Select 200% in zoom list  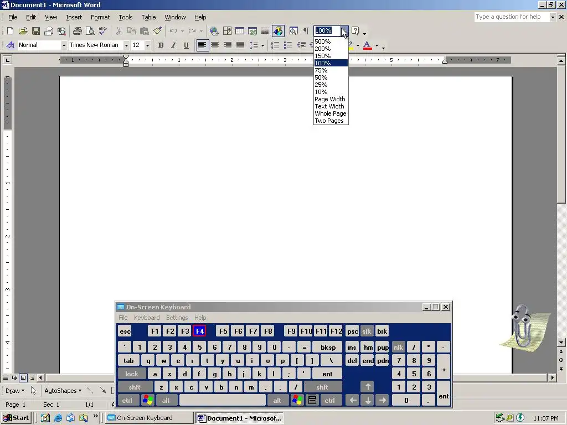[x=331, y=49]
